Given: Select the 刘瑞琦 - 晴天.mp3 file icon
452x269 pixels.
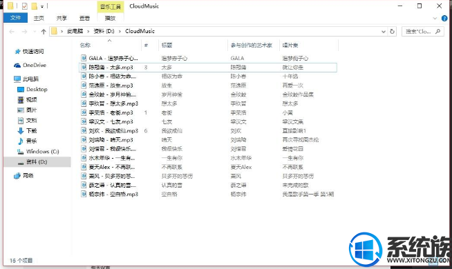Looking at the screenshot, I should (x=84, y=140).
